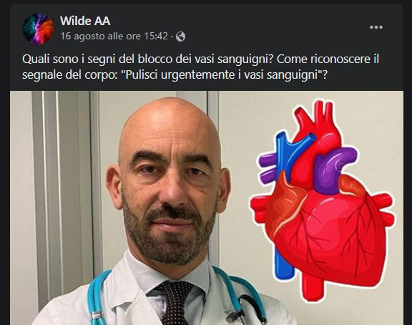This screenshot has height=325, width=412.
Task: Click the red heart illustration
Action: coord(323,201)
